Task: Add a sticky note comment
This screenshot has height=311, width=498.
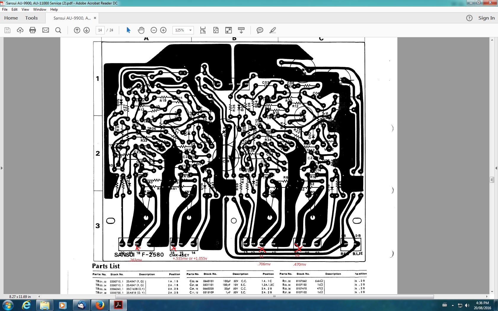Action: (260, 30)
